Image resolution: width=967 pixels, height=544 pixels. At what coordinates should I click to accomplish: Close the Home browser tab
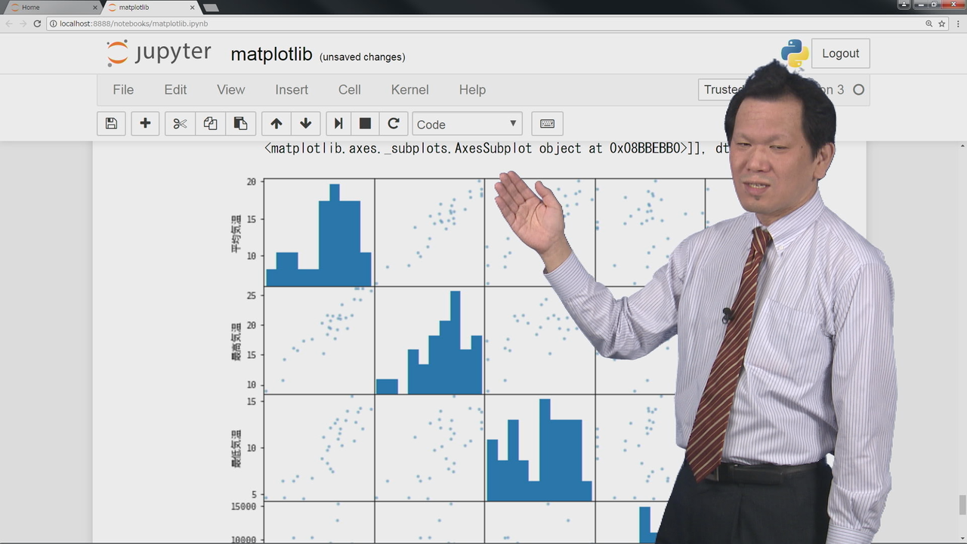tap(94, 8)
